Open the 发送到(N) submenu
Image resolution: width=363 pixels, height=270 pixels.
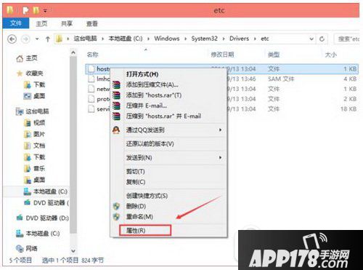point(139,158)
